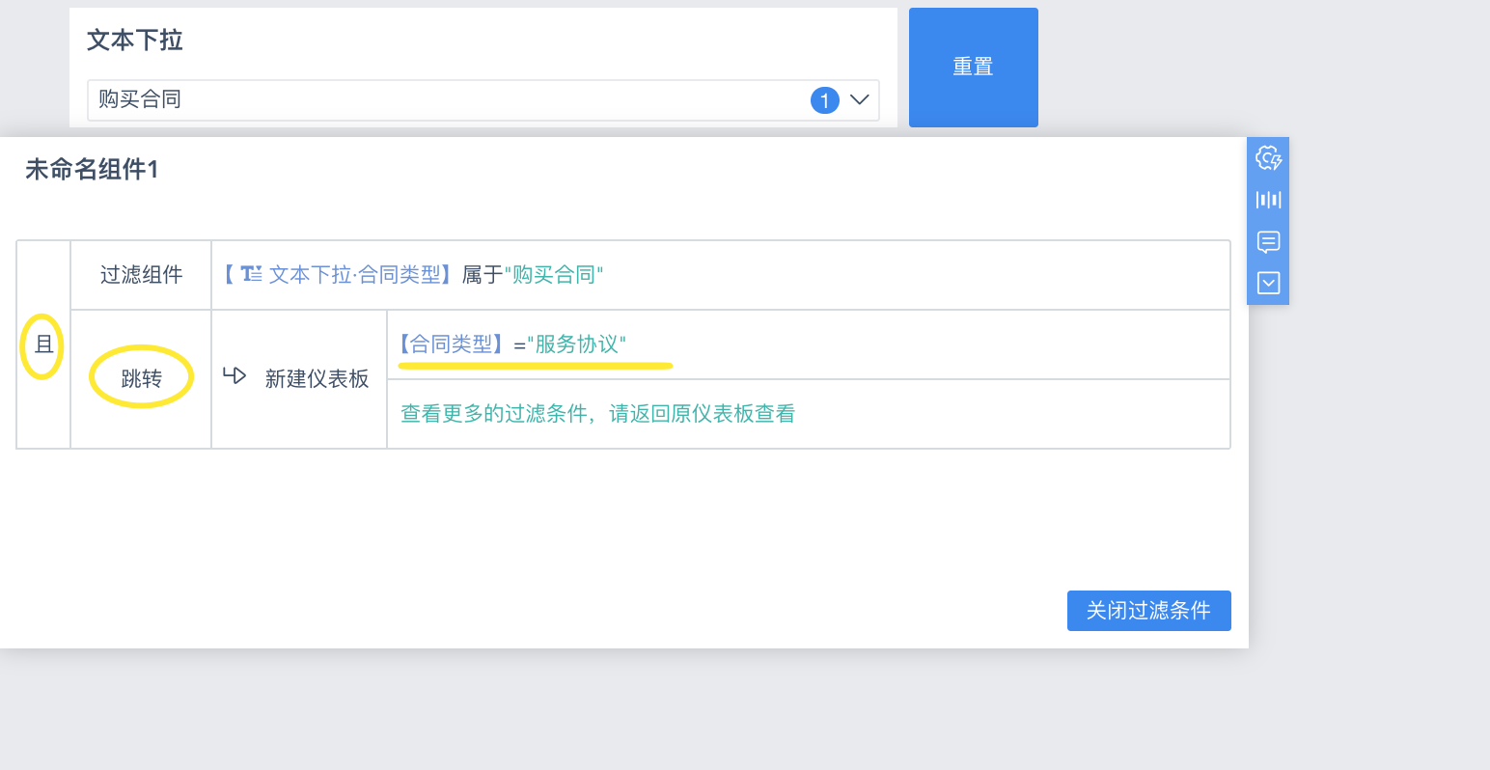Viewport: 1490px width, 770px height.
Task: Click the "服务协议" value text
Action: (576, 344)
